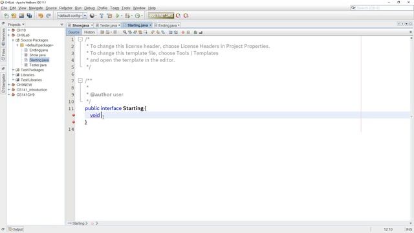Open the Refactor menu
This screenshot has height=233, width=414.
[x=65, y=8]
